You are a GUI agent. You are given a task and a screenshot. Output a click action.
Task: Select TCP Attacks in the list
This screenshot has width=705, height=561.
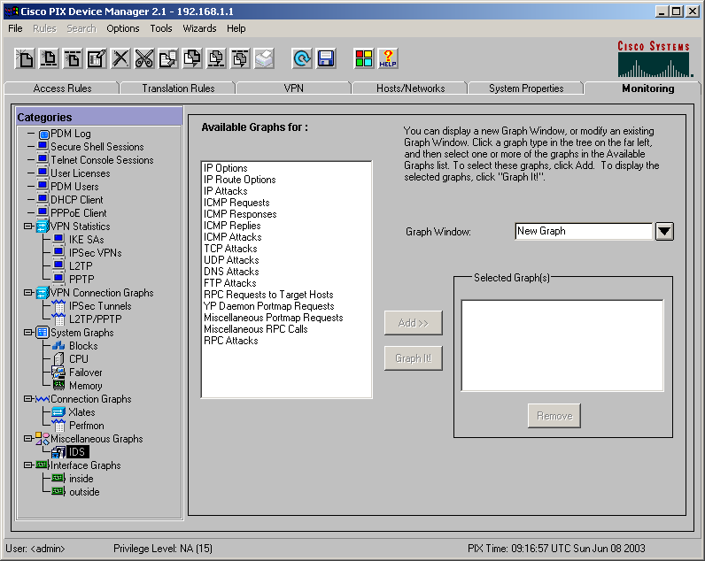[x=230, y=249]
